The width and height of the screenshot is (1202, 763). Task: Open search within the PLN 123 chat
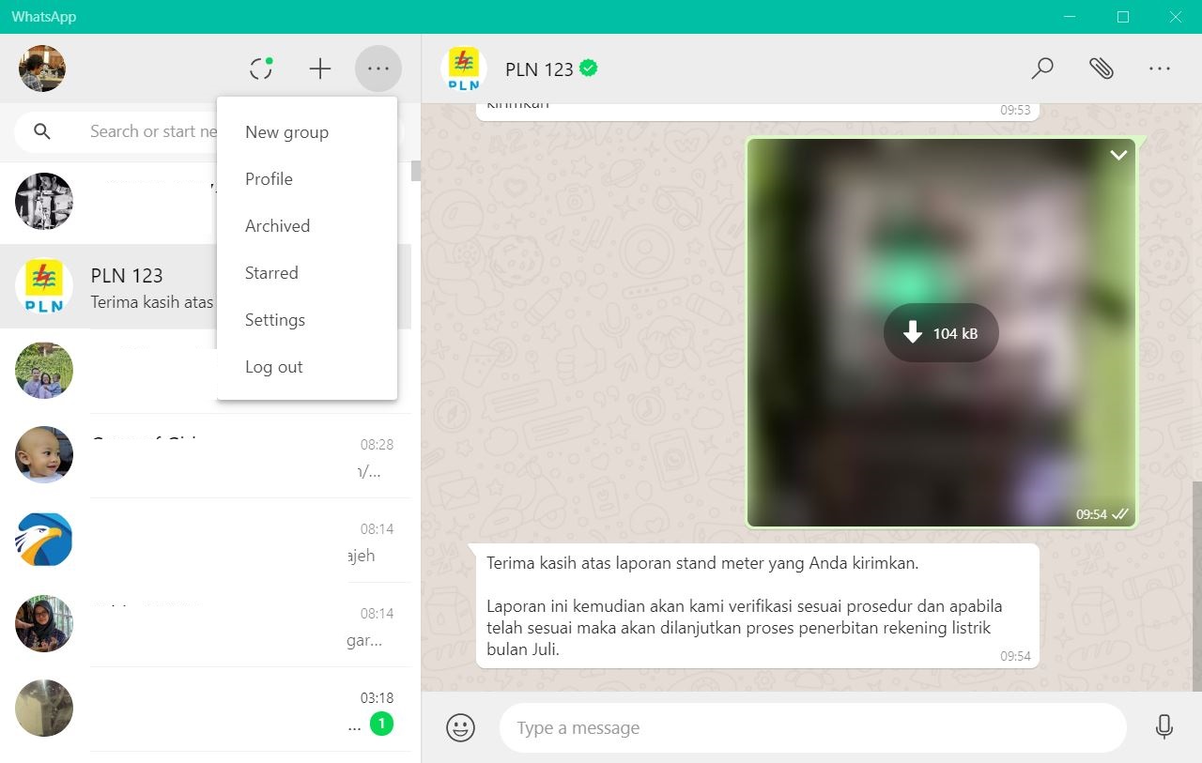1042,68
